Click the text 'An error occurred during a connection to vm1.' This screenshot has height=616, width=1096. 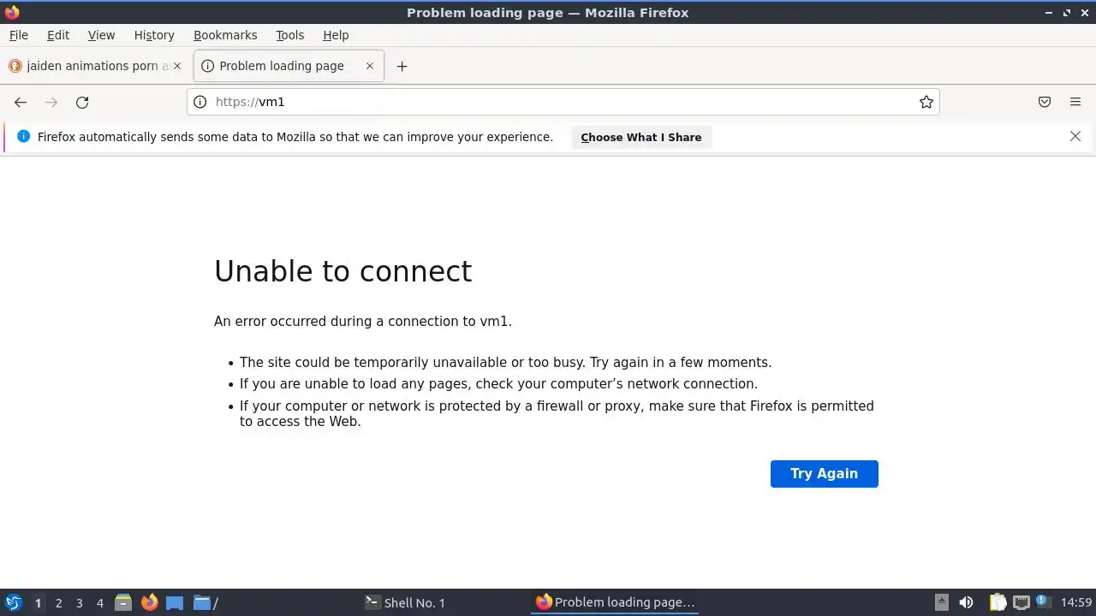(363, 322)
